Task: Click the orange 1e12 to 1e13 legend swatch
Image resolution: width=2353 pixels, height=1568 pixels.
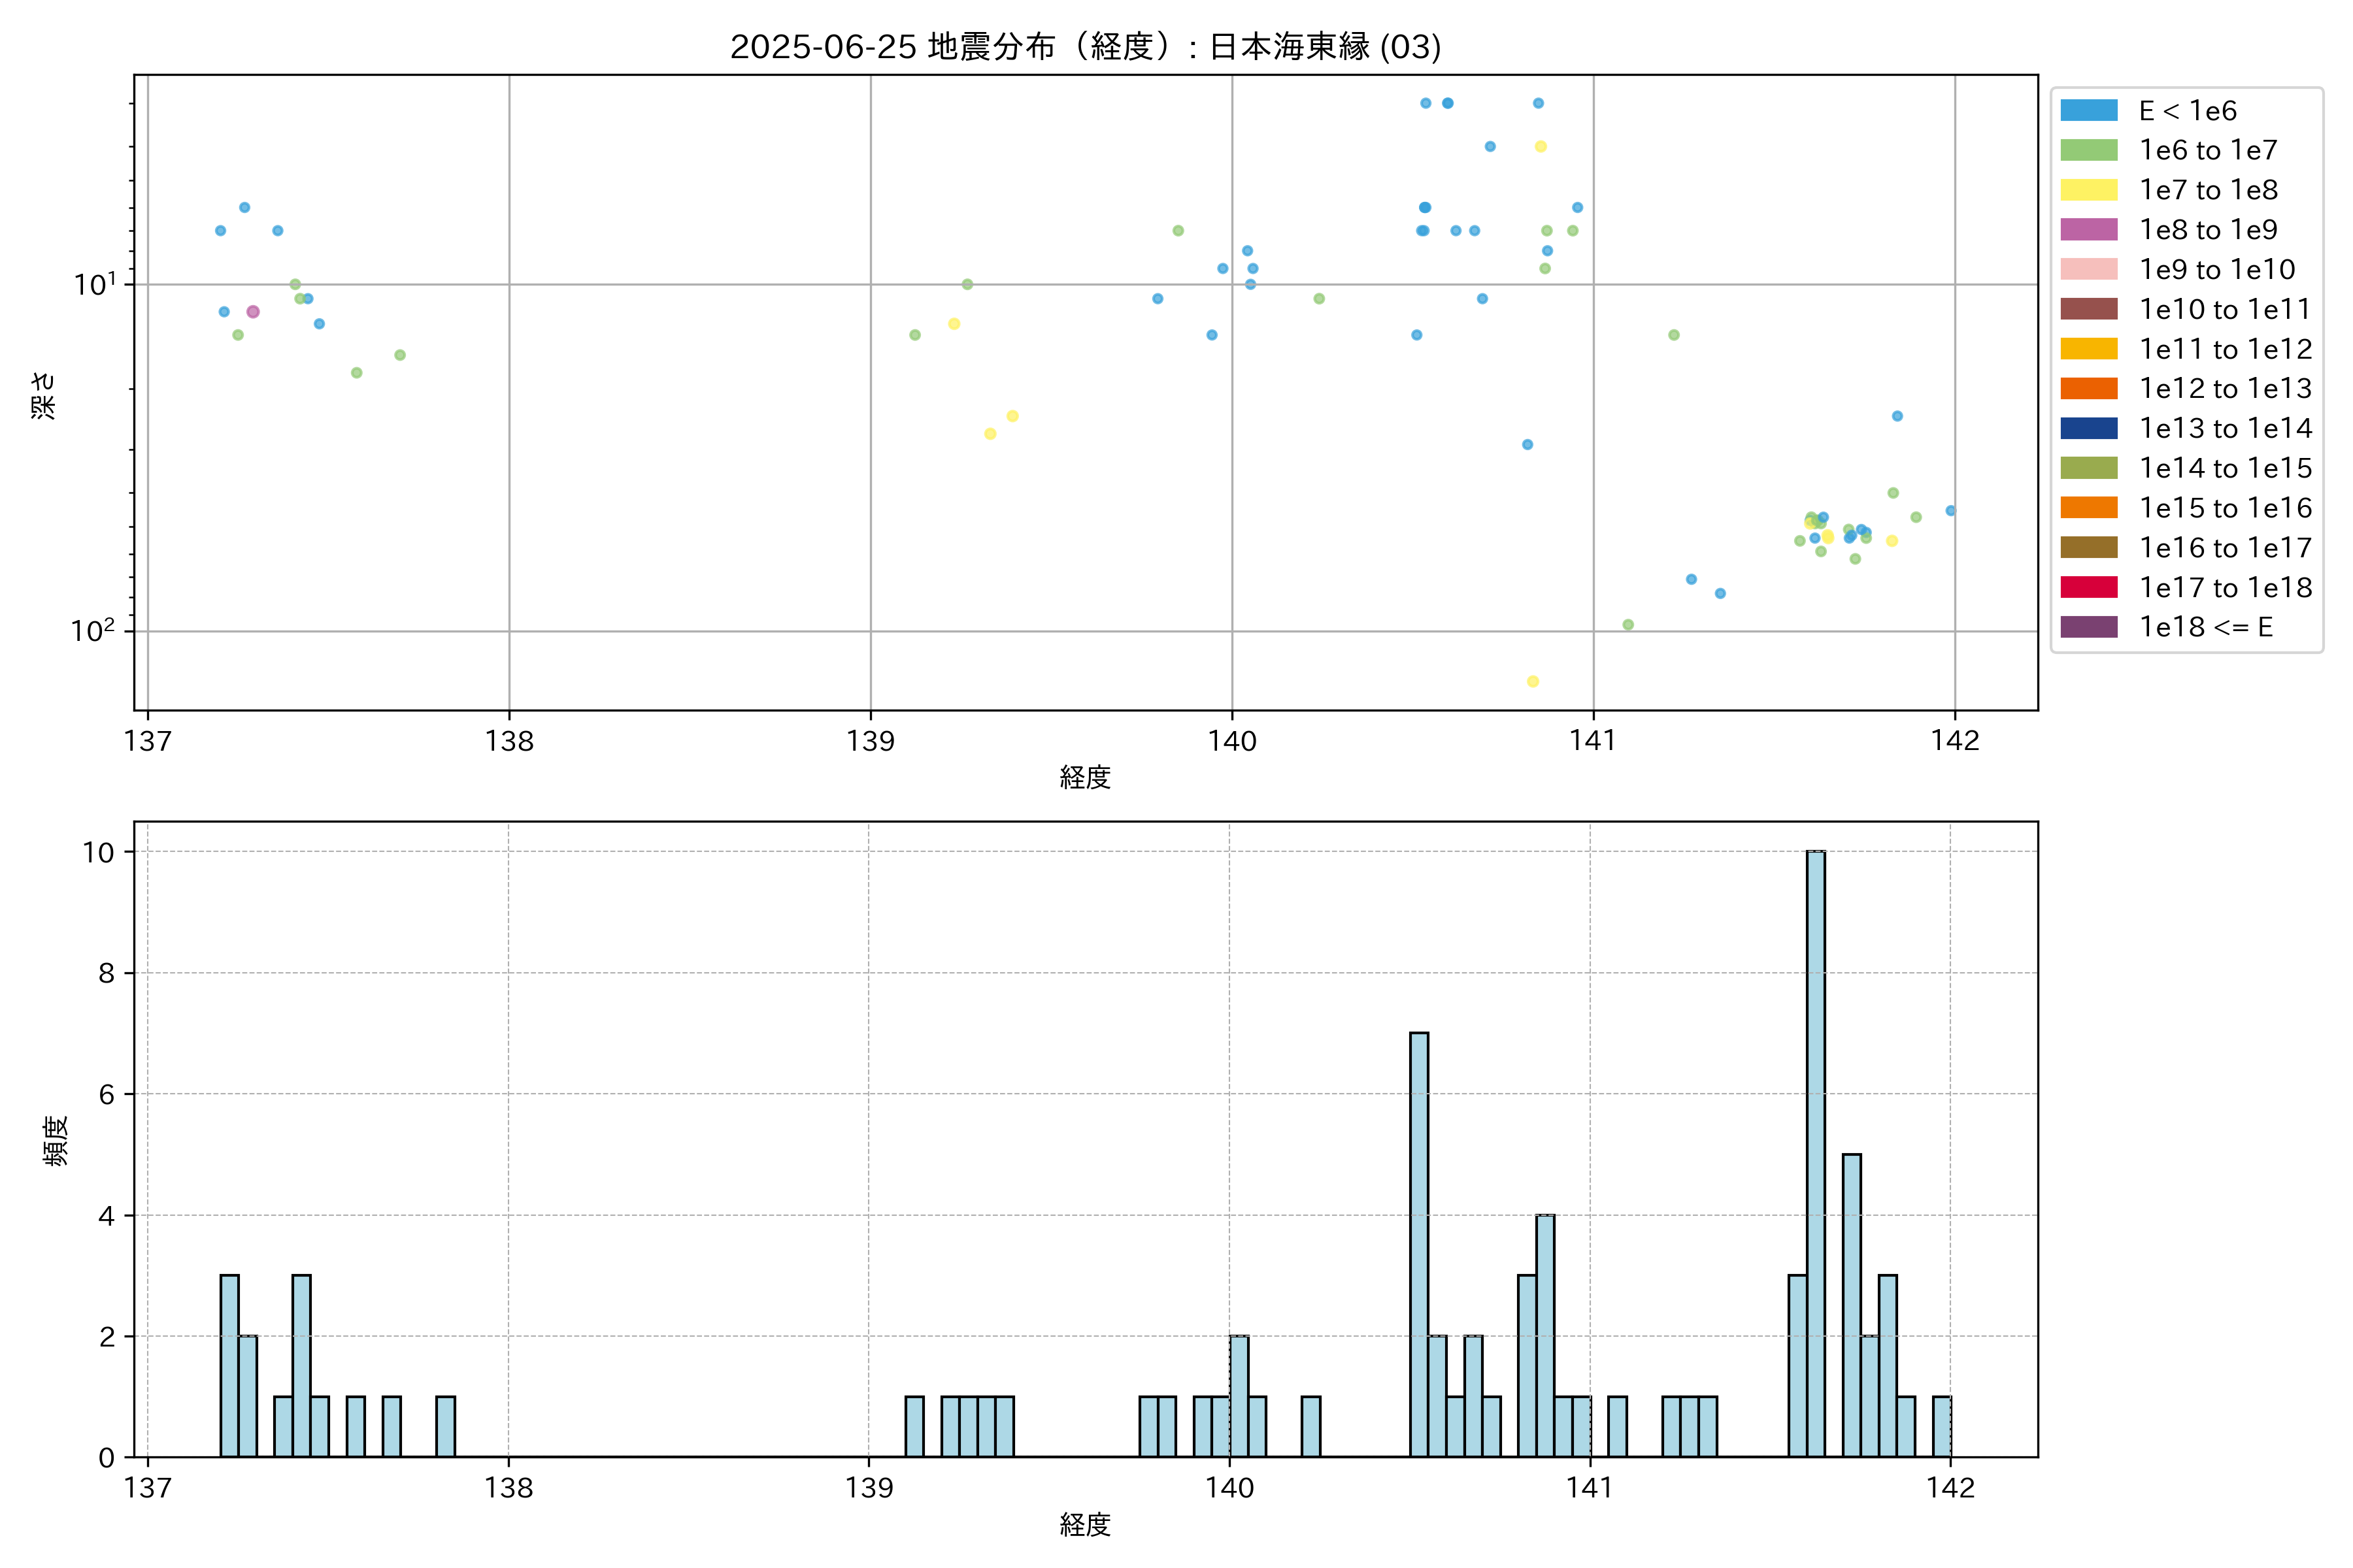Action: (2088, 388)
